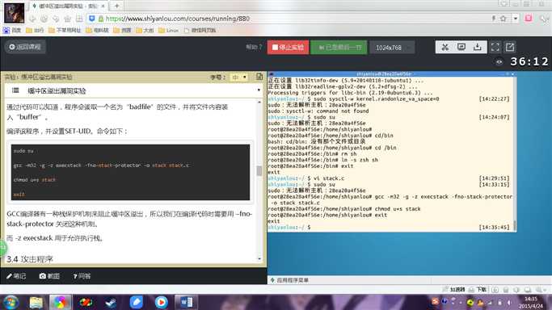Screen dimensions: 552x310
Task: Click the red Stop Experiment button
Action: click(288, 47)
